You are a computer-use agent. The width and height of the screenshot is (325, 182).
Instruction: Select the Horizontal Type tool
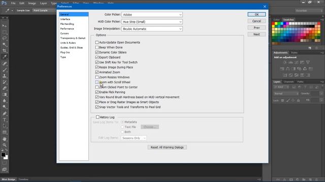coord(5,120)
